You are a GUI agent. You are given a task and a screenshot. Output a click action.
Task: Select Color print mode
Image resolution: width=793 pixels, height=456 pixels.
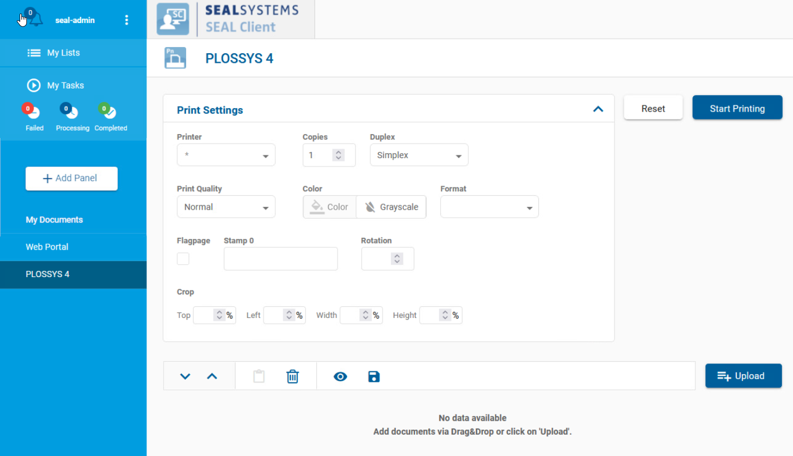[330, 207]
